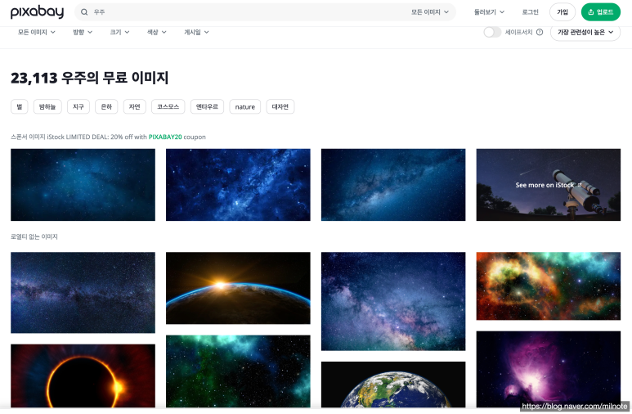Click the Pixabay logo

click(x=37, y=12)
